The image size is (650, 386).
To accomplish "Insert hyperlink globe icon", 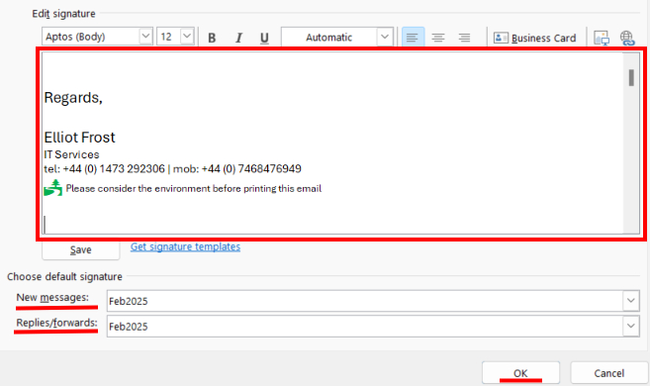I will 627,38.
